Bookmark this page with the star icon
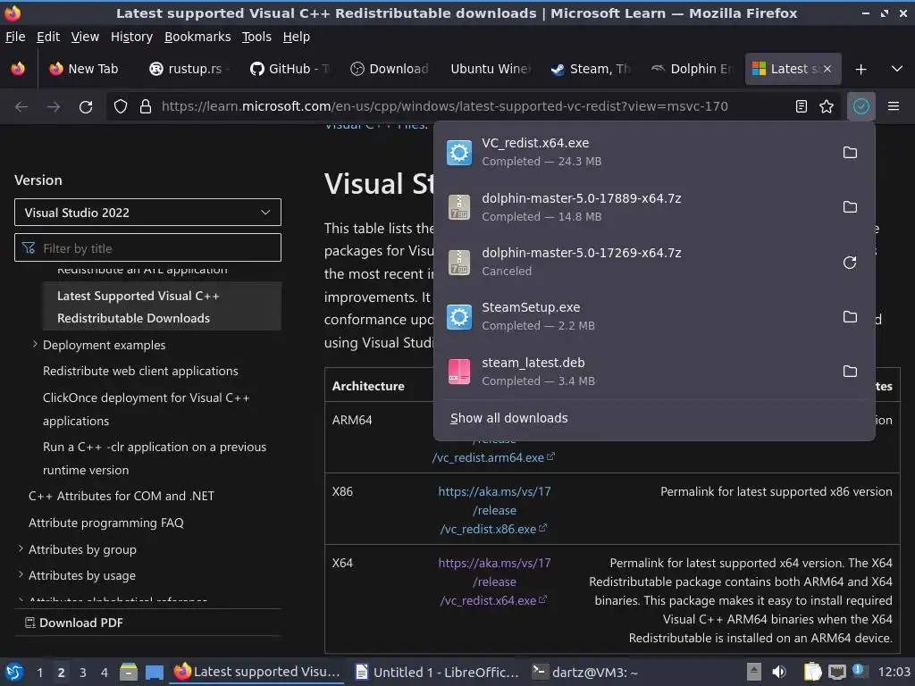 [x=827, y=106]
